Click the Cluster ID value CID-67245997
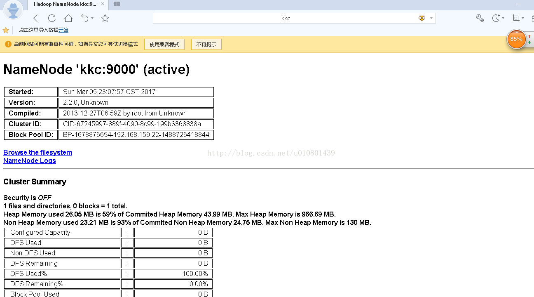This screenshot has width=534, height=297. pyautogui.click(x=136, y=124)
